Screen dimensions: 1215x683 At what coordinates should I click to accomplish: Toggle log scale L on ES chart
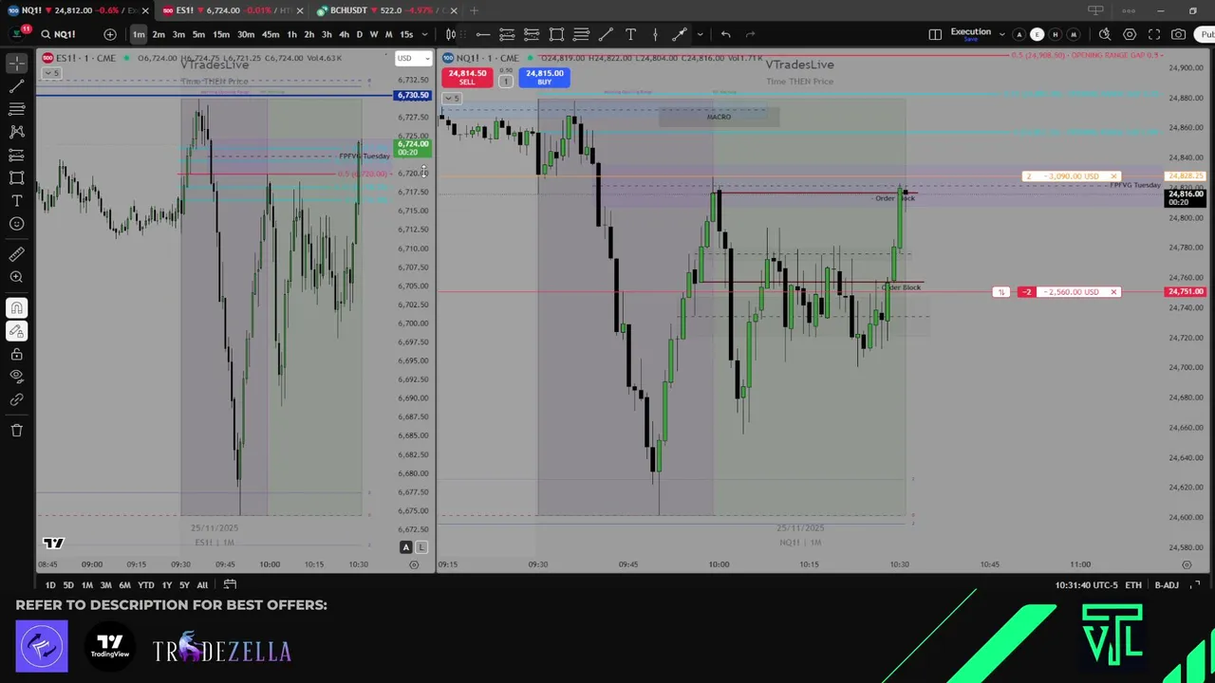click(x=421, y=547)
